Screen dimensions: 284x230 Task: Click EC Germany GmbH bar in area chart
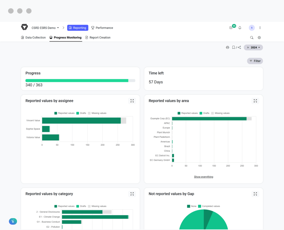[x=173, y=160]
